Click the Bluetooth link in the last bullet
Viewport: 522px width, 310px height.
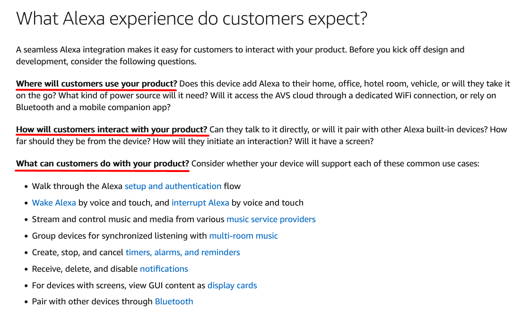pos(174,301)
